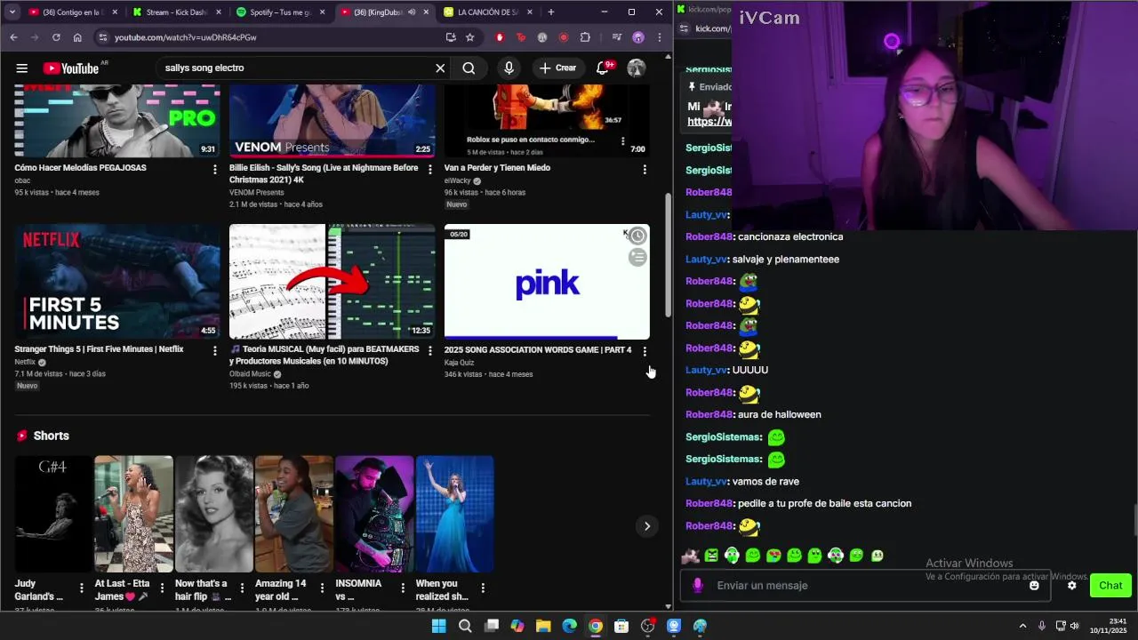
Task: Open options for Teoría MUSICAL video
Action: [430, 351]
